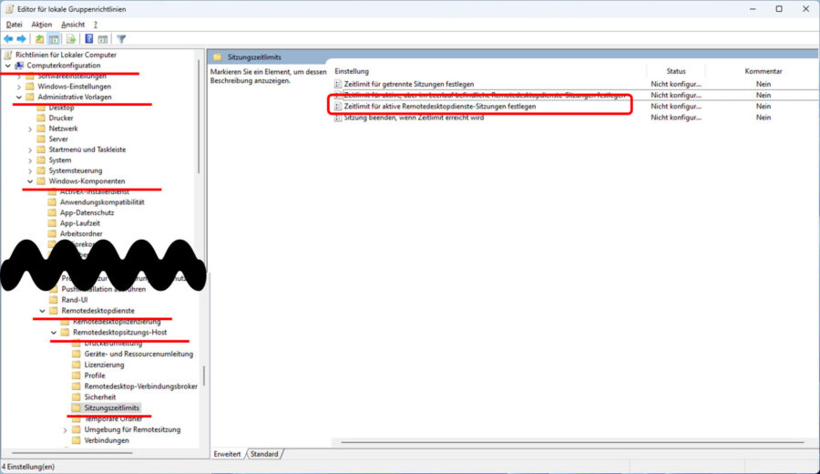Image resolution: width=820 pixels, height=474 pixels.
Task: Click the policy icon of 'Sitzung beenden, wenn Zeitlimit erreicht wird'
Action: (338, 118)
